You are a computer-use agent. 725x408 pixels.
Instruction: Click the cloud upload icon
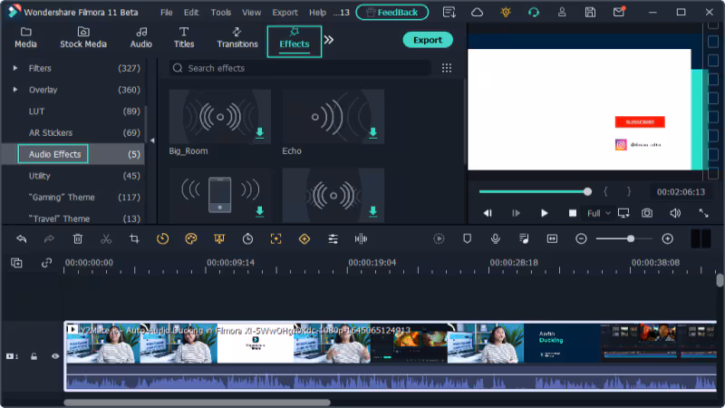pyautogui.click(x=478, y=13)
